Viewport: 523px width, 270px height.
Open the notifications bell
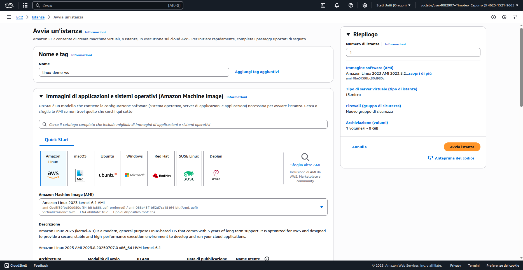pos(337,5)
